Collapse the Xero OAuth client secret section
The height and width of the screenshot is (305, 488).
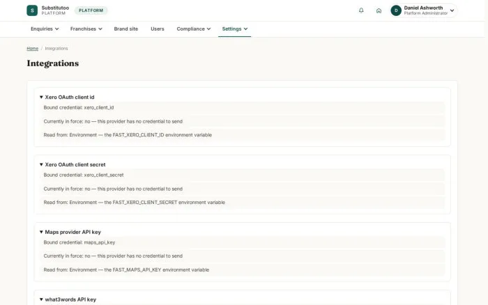pyautogui.click(x=73, y=164)
